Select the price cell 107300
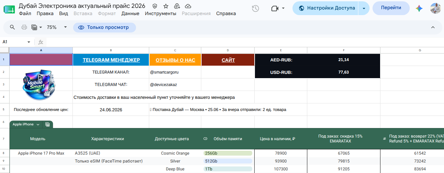 pos(281,169)
